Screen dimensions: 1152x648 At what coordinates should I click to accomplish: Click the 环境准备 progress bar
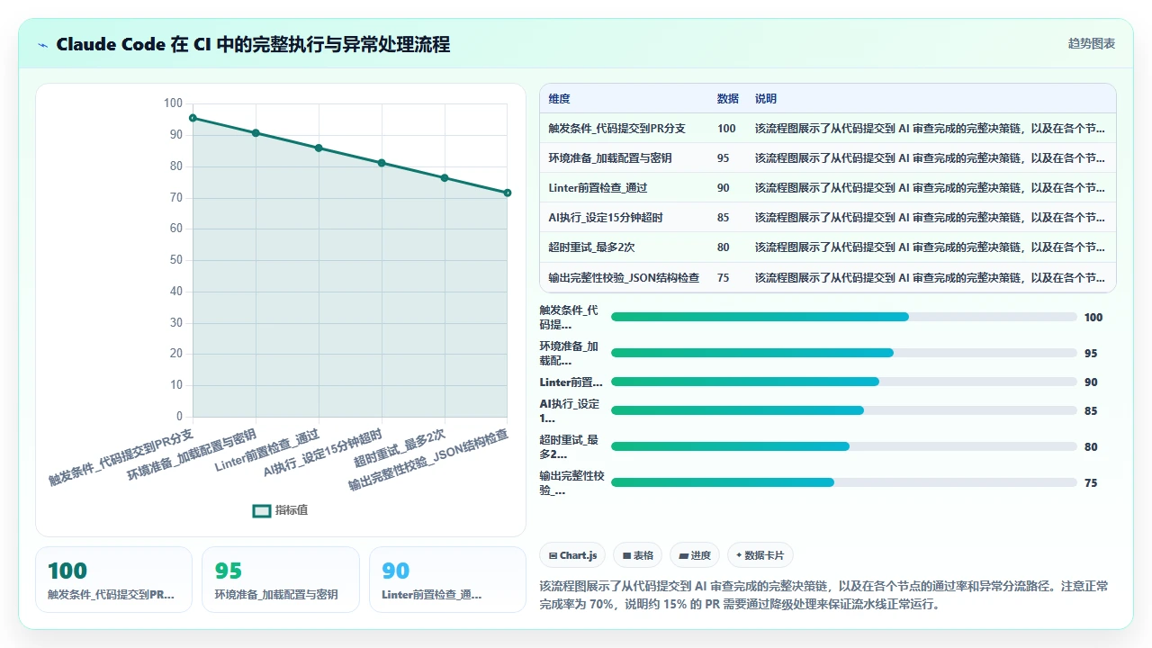pos(844,353)
